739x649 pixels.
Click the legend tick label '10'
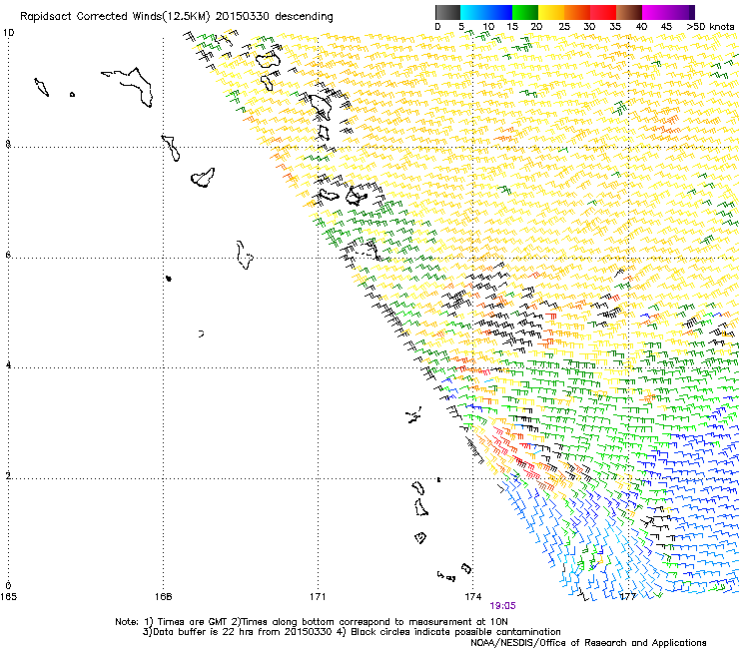488,27
